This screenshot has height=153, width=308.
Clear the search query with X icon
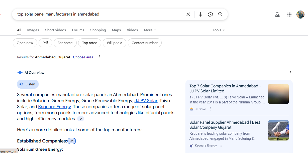(x=188, y=14)
